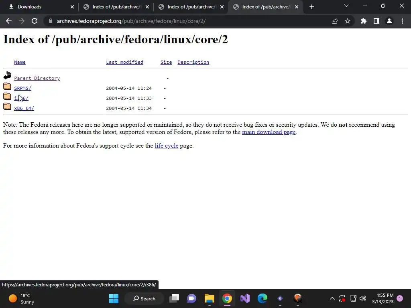Screen dimensions: 411x308
Task: Expand the tab search dropdown
Action: (x=346, y=6)
